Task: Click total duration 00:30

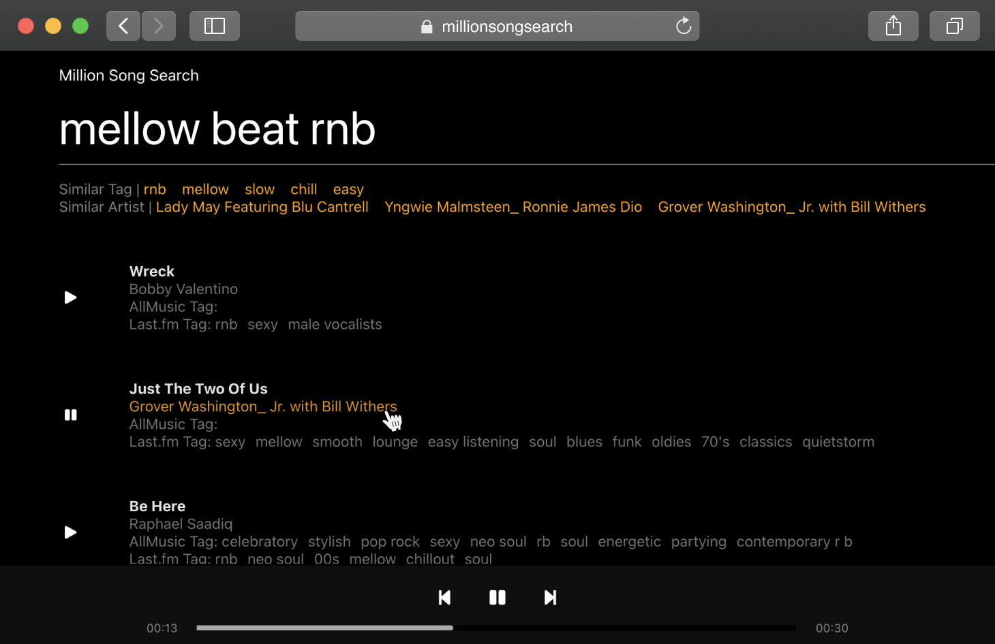Action: pos(832,628)
